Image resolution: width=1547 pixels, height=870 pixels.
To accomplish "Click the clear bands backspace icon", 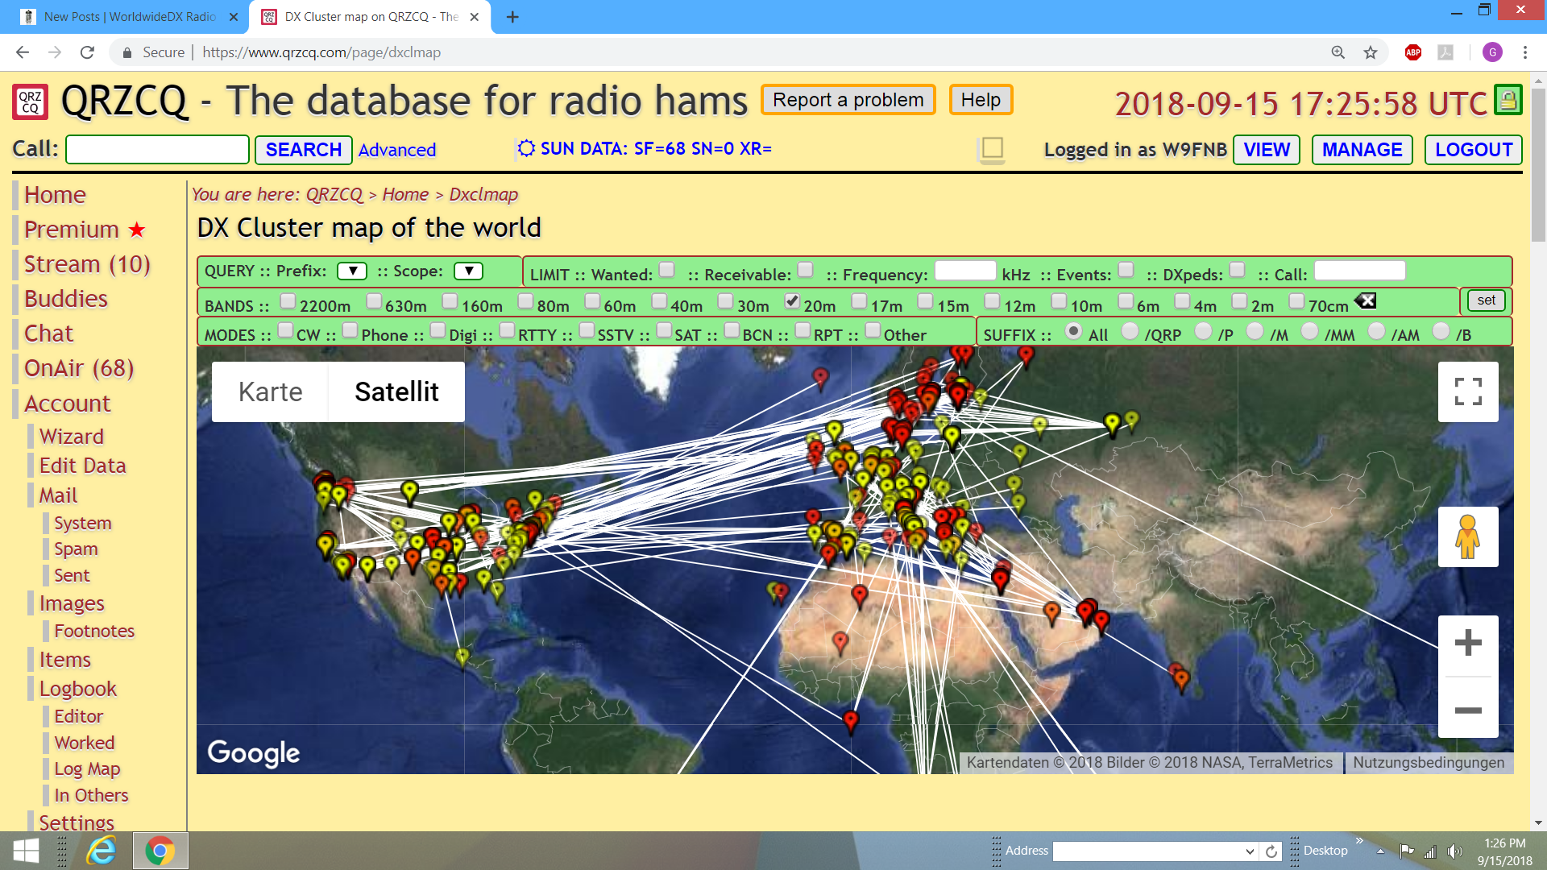I will [1365, 301].
